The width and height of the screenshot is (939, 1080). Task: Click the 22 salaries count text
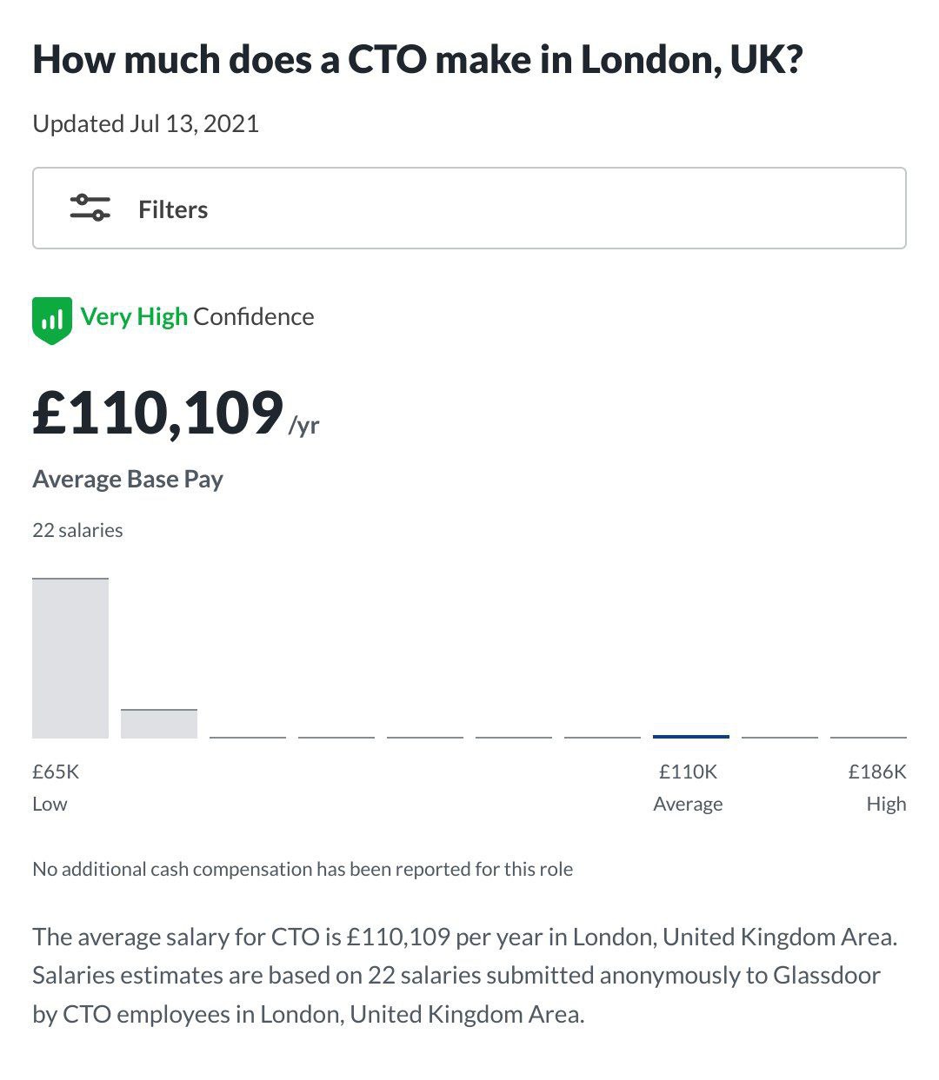tap(77, 530)
